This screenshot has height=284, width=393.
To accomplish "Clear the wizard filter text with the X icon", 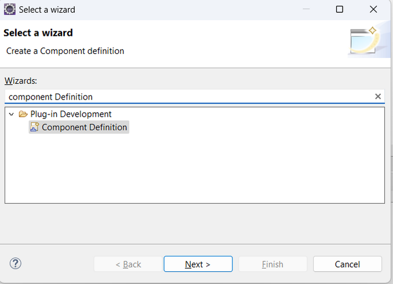I will [378, 97].
